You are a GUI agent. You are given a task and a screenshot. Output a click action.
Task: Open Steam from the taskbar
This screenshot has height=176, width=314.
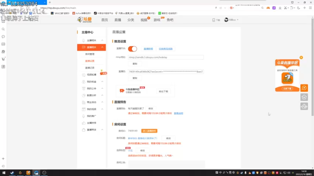click(x=12, y=173)
